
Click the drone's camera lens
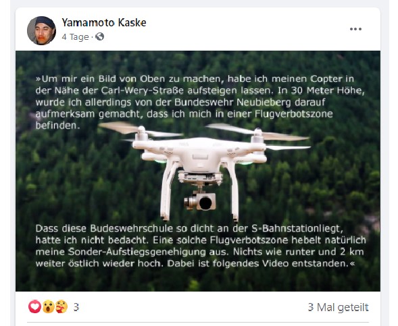(205, 203)
